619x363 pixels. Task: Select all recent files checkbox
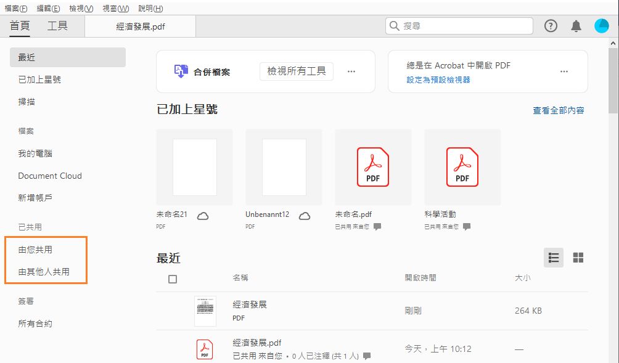tap(172, 279)
